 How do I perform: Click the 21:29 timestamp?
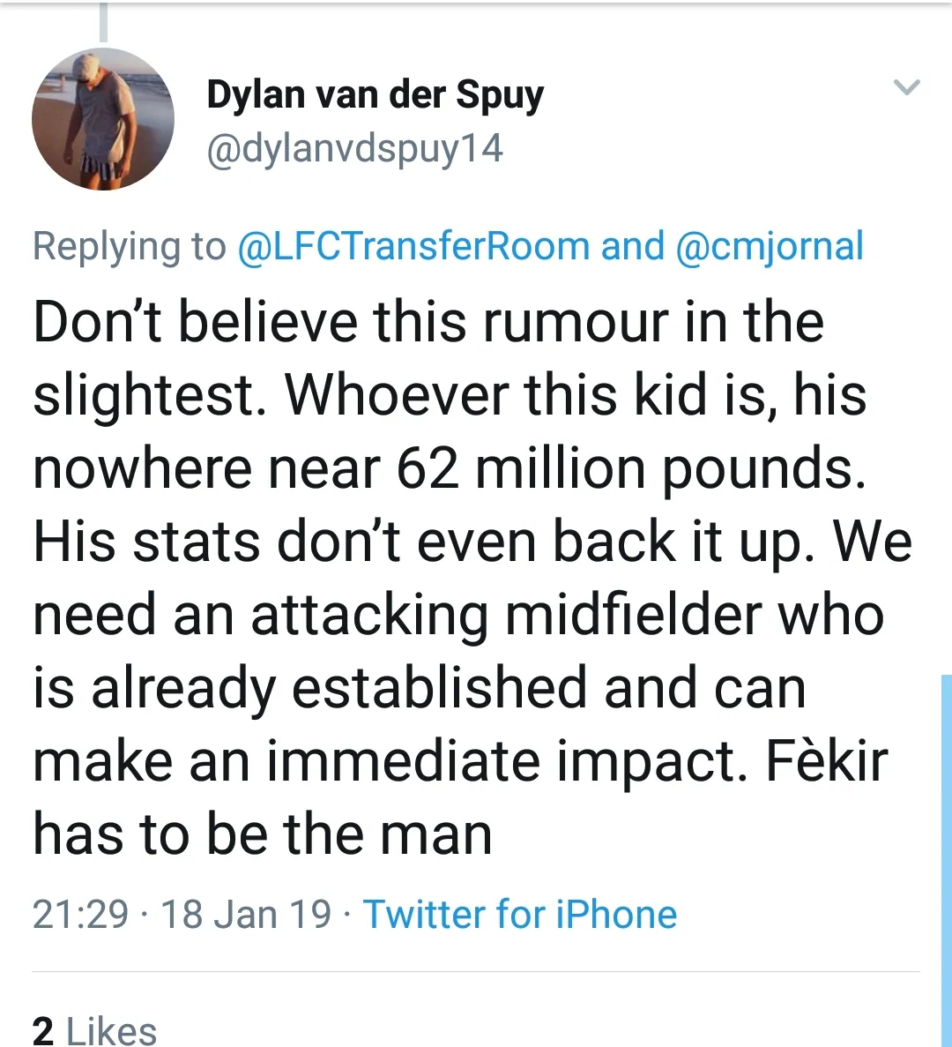click(x=80, y=914)
